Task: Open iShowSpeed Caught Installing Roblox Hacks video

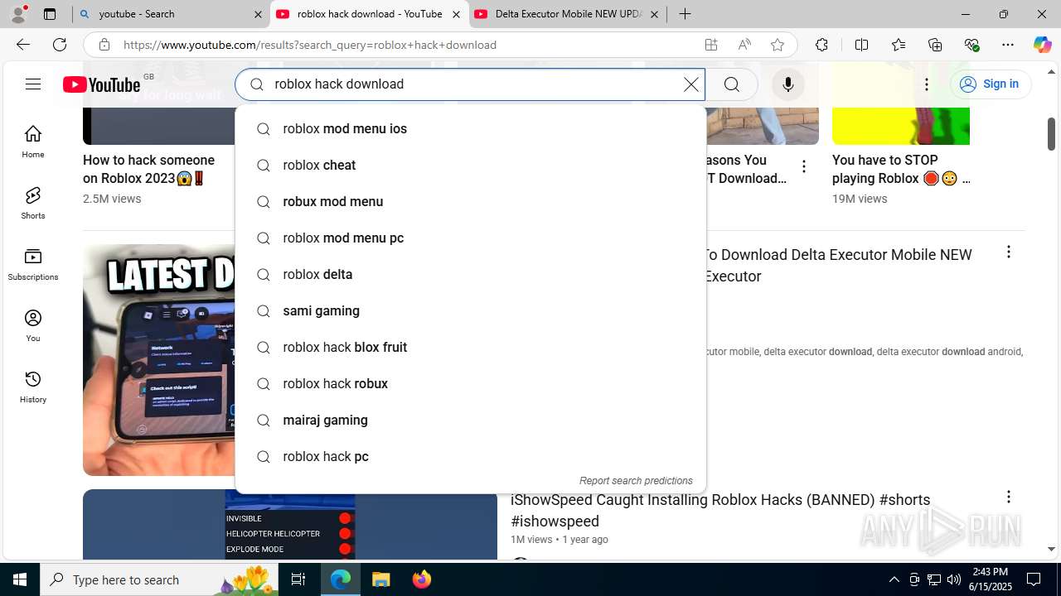Action: (720, 510)
